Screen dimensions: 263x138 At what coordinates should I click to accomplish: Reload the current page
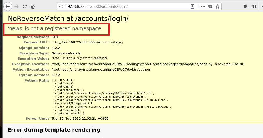(x=25, y=6)
